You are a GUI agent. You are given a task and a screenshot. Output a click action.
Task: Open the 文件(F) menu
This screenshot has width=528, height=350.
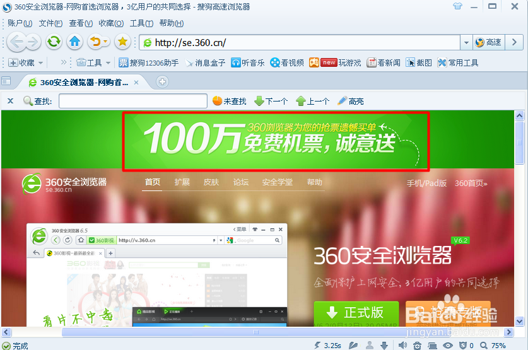pos(50,23)
